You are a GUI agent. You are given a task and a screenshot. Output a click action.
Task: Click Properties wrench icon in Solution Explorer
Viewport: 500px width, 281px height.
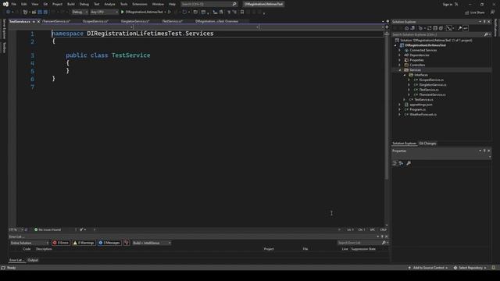459,28
